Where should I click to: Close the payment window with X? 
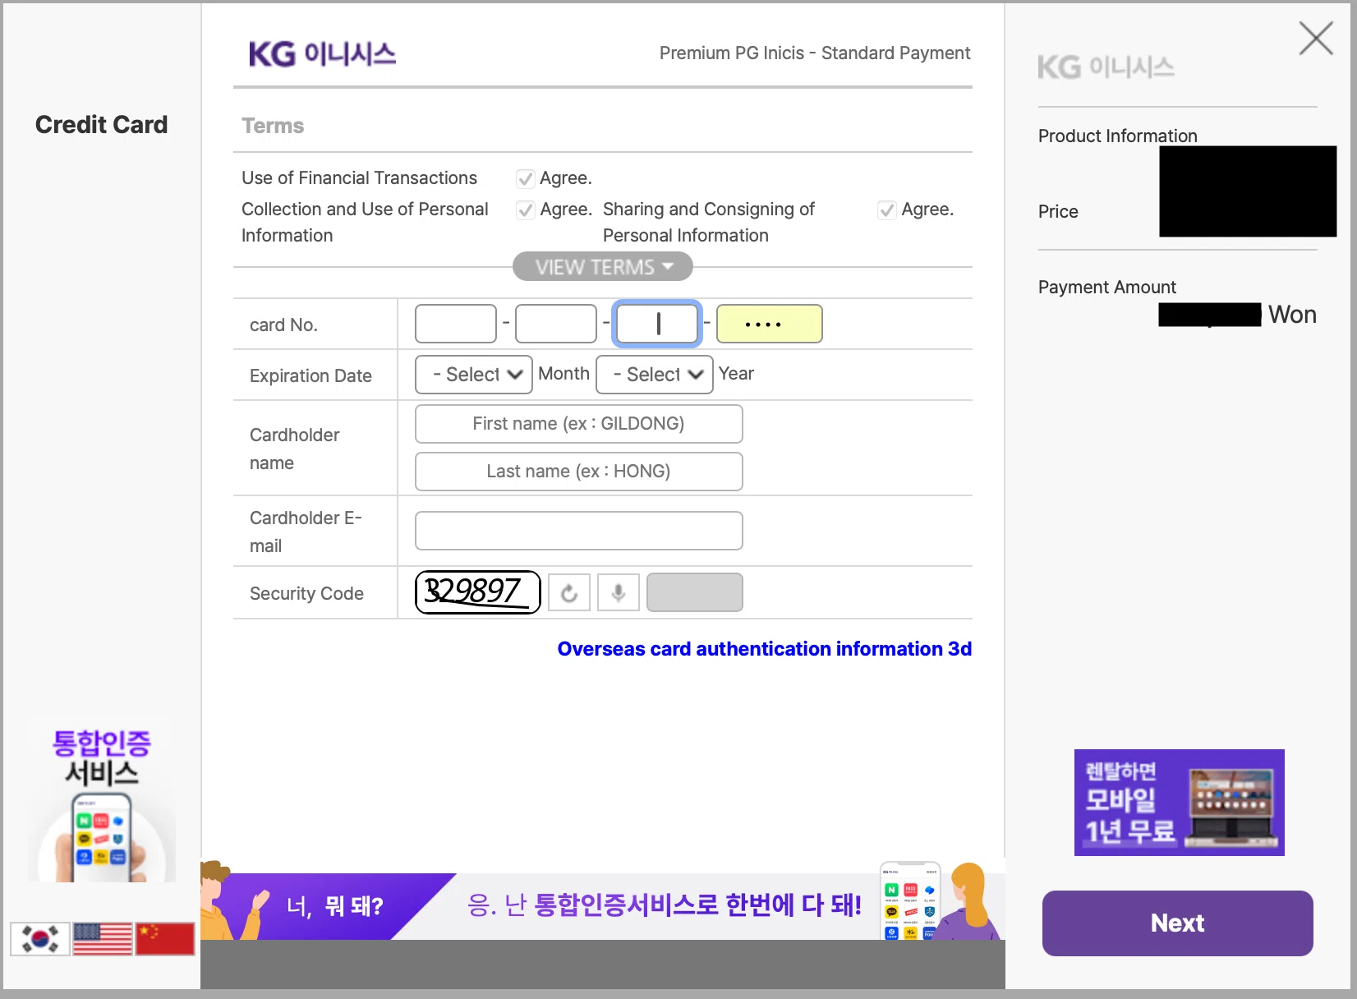tap(1316, 38)
